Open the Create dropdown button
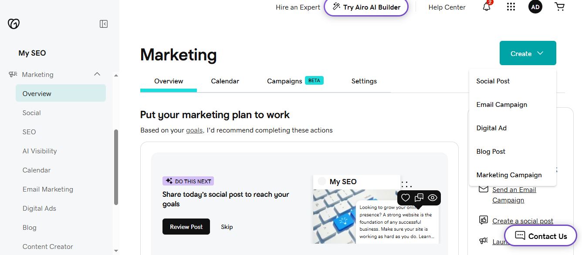582x255 pixels. [528, 53]
